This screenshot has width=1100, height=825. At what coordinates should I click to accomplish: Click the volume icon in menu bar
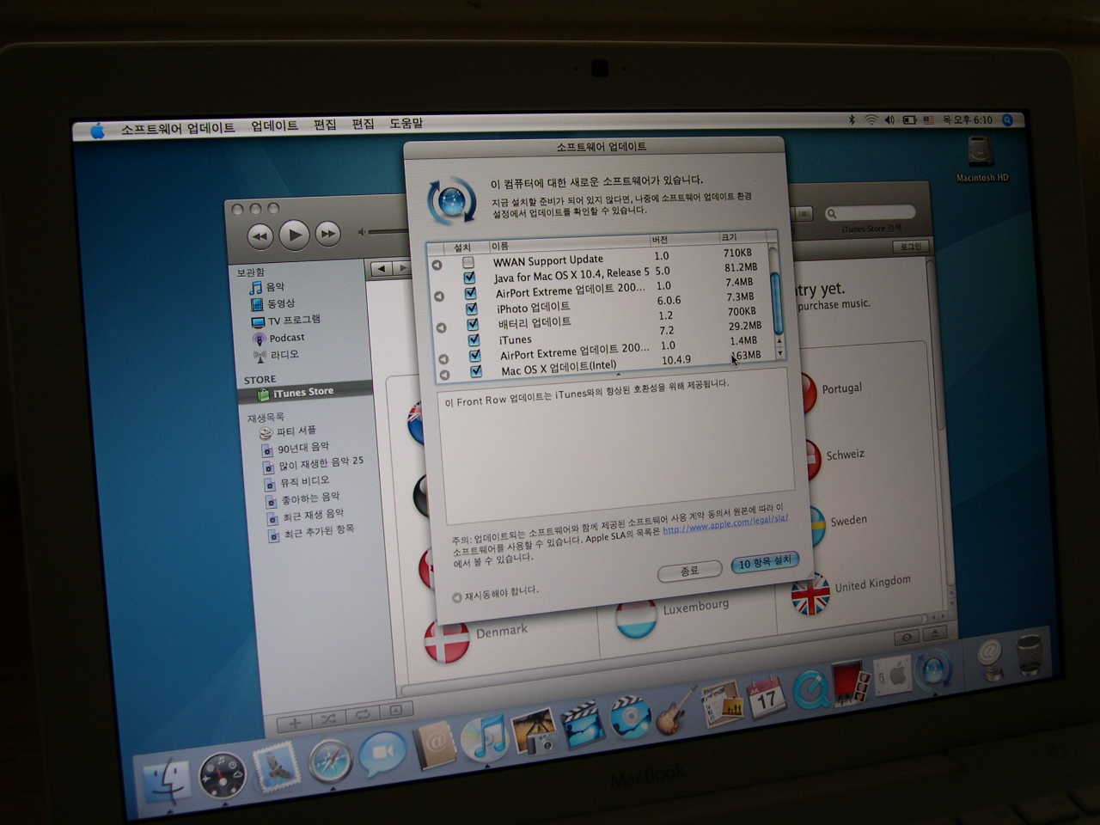889,120
